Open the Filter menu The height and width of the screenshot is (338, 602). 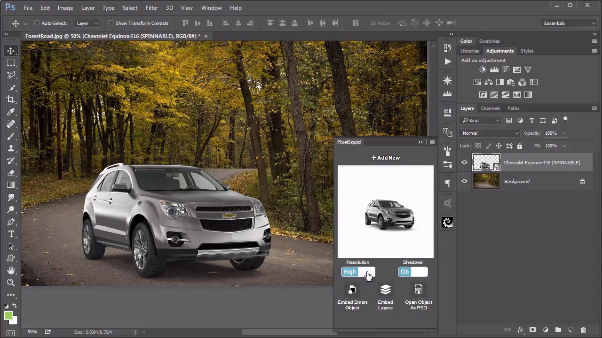coord(151,8)
